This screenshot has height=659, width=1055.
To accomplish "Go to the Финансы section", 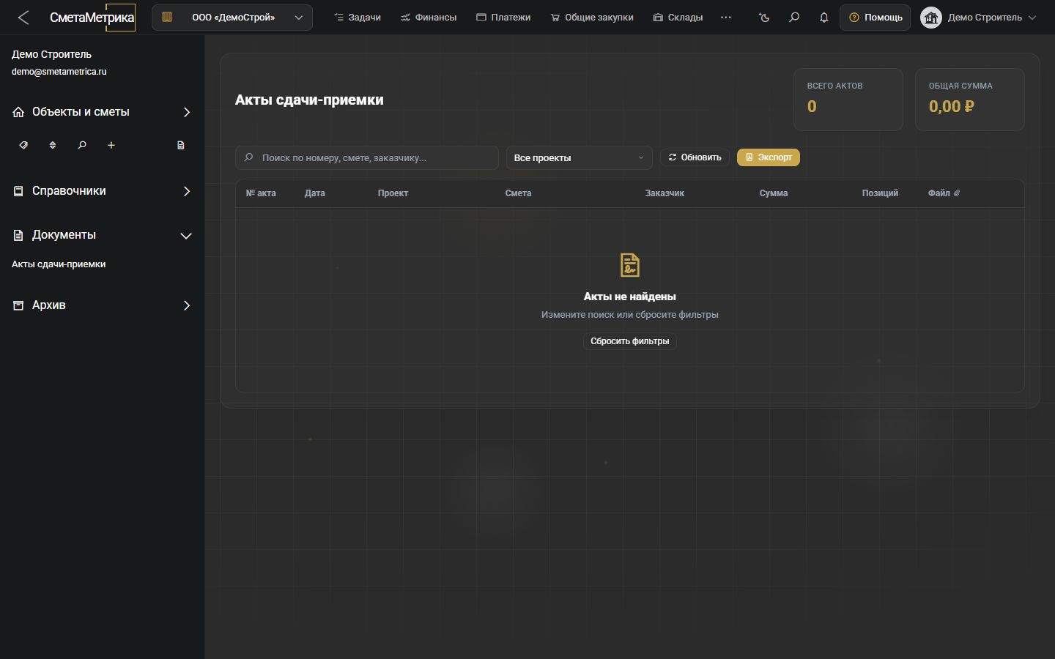I will point(429,18).
